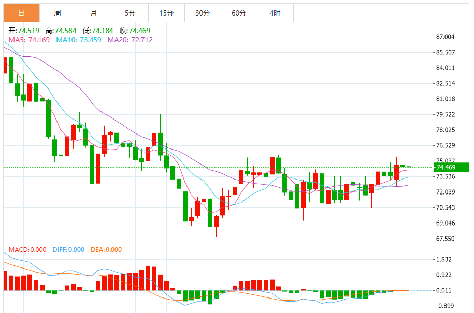Open the 5分 timeframe tab
The image size is (474, 313).
tap(131, 13)
